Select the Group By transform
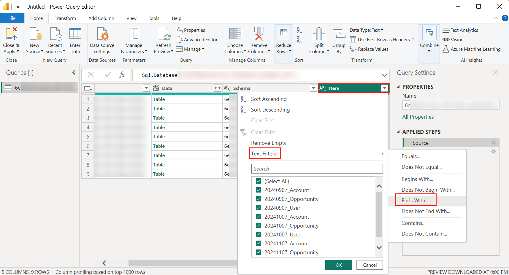Viewport: 509px width, 275px height. pyautogui.click(x=339, y=39)
